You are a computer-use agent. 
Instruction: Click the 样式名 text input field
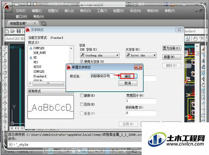pyautogui.click(x=102, y=76)
